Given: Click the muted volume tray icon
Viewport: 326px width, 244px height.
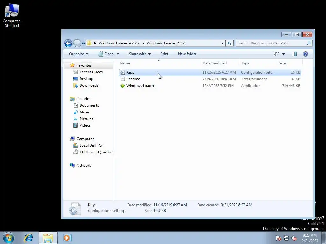Looking at the screenshot, I should pyautogui.click(x=294, y=238).
